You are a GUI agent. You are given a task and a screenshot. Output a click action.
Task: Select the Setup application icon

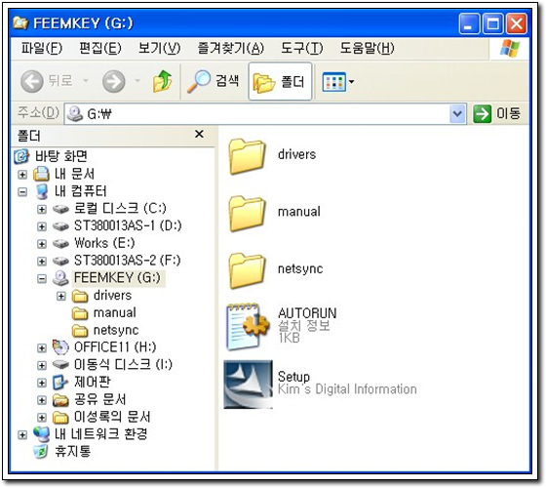tap(248, 385)
